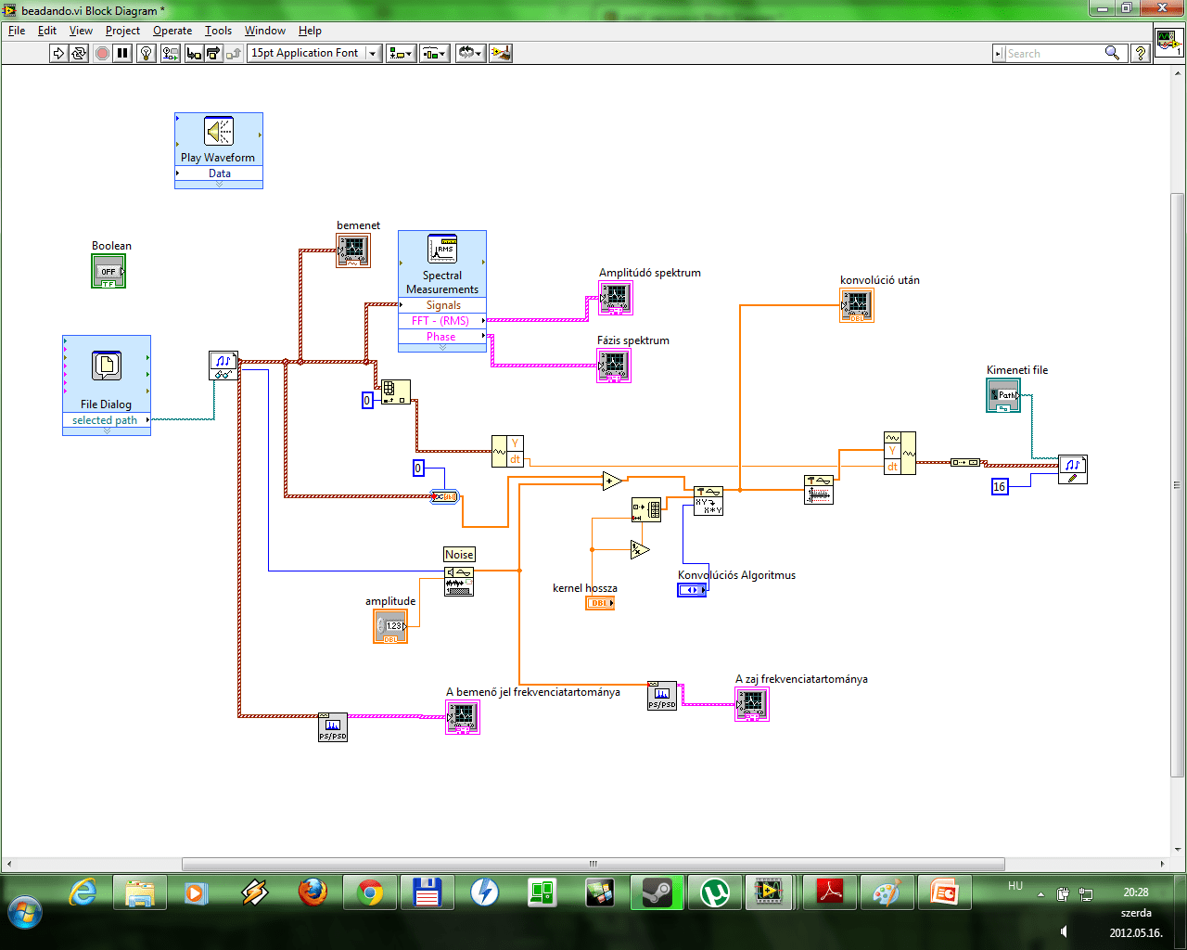1187x950 pixels.
Task: Open the Edit menu
Action: (x=47, y=31)
